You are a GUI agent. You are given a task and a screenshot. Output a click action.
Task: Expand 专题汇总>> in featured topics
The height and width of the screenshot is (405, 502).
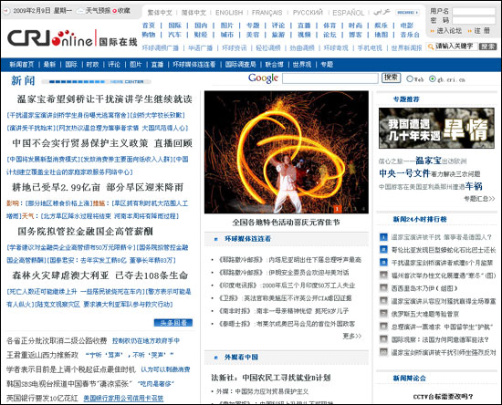click(479, 199)
